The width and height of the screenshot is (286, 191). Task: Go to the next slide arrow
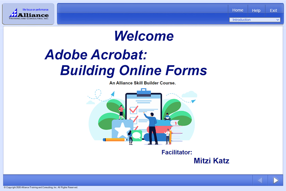click(x=275, y=180)
